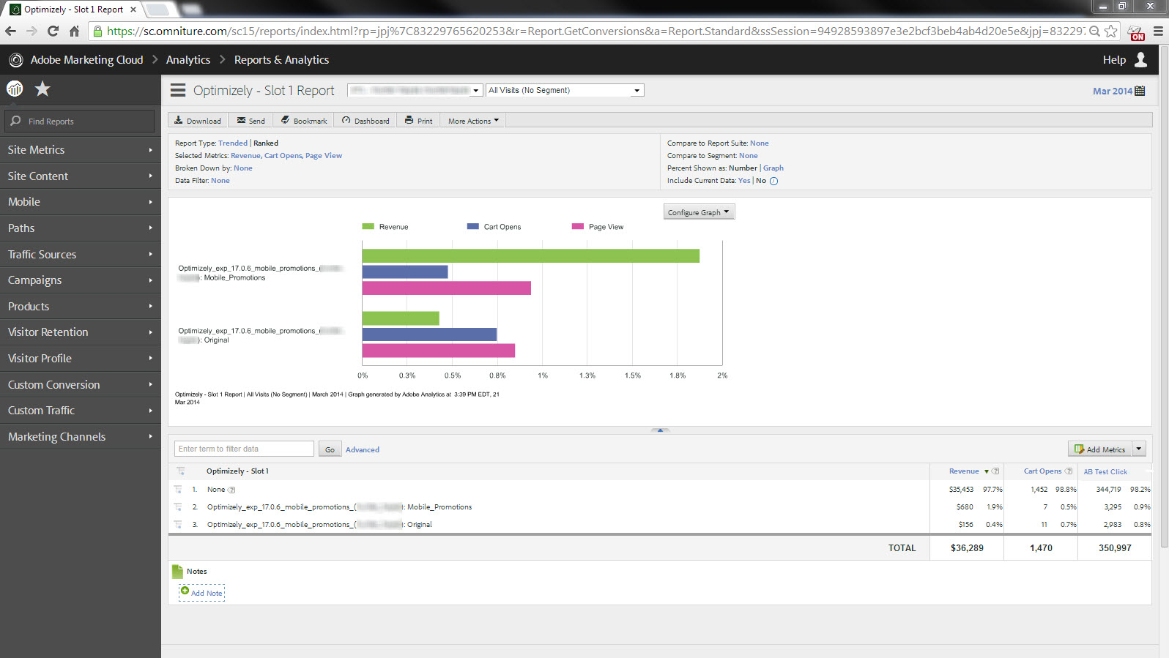Click the info icon next to Include Current Data

773,181
